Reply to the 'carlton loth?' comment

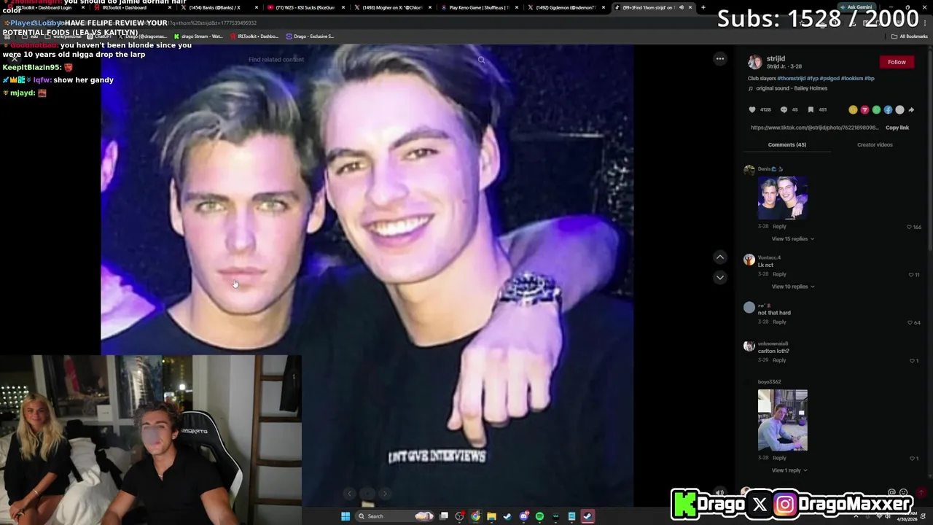tap(779, 360)
